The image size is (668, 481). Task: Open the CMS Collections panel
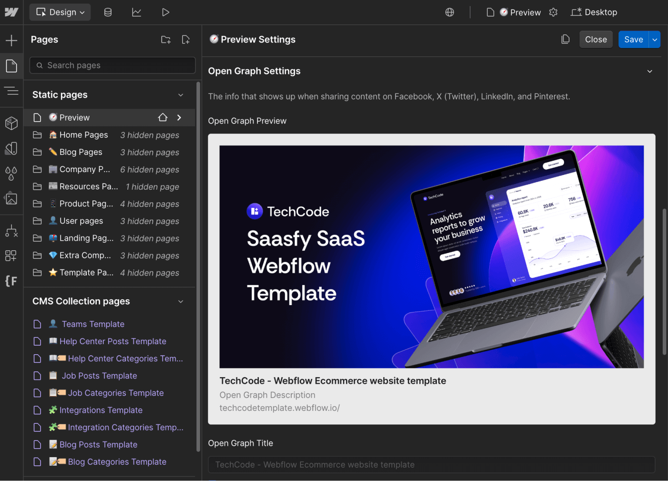coord(108,12)
